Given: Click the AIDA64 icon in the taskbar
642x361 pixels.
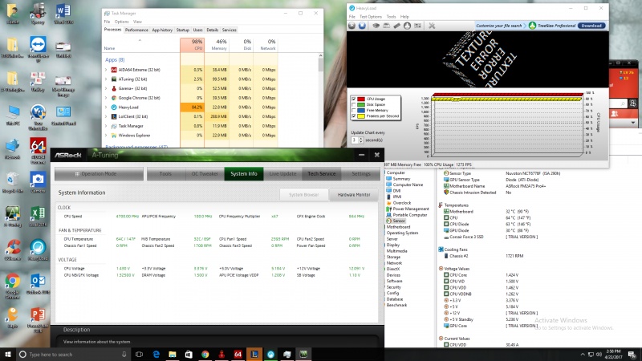Looking at the screenshot, I should tap(238, 354).
